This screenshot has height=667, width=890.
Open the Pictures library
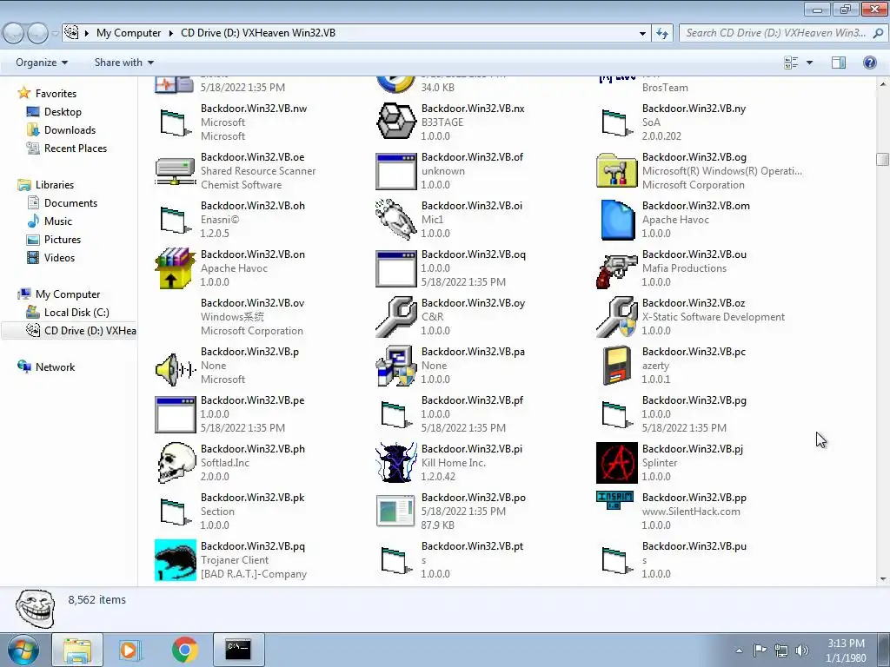coord(63,240)
